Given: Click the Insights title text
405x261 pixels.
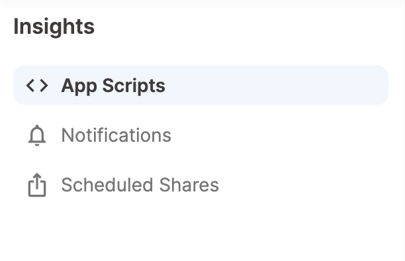Looking at the screenshot, I should tap(54, 26).
